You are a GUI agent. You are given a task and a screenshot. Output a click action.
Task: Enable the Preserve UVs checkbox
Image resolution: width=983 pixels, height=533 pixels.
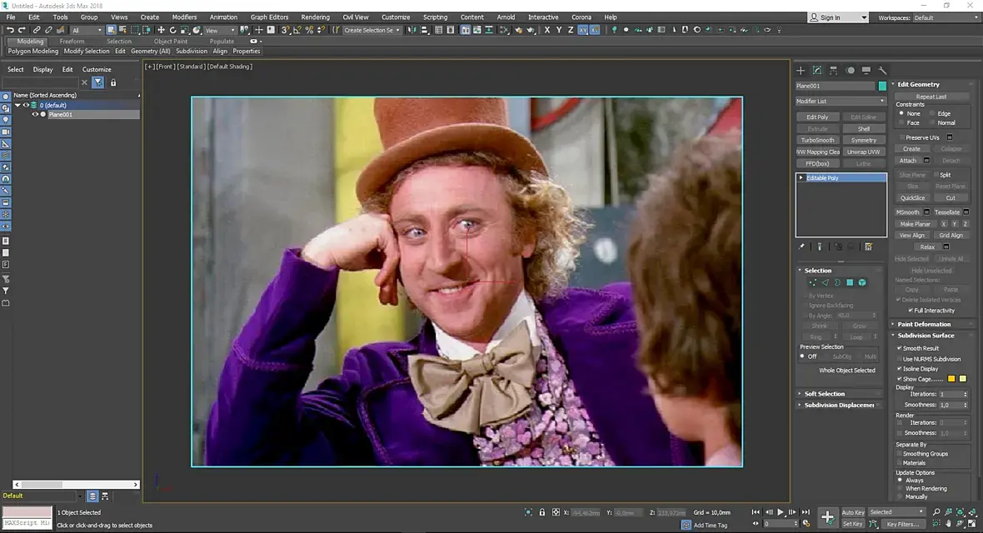tap(901, 137)
